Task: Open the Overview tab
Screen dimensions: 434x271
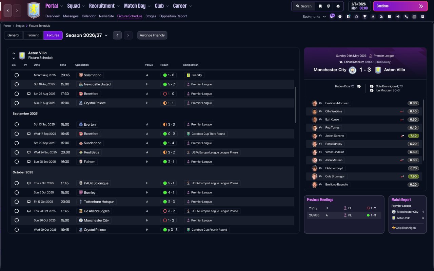Action: point(53,16)
